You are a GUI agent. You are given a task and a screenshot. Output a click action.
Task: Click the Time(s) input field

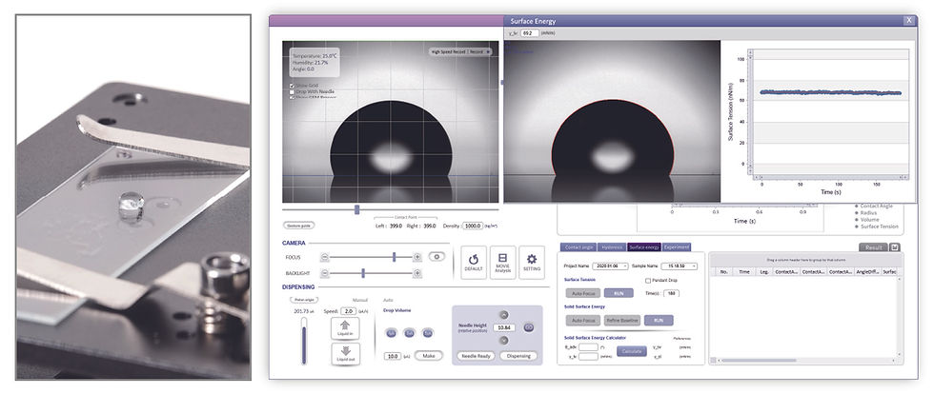(x=671, y=293)
